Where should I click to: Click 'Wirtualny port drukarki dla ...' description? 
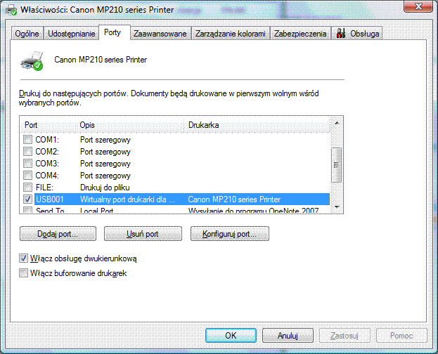(x=127, y=199)
